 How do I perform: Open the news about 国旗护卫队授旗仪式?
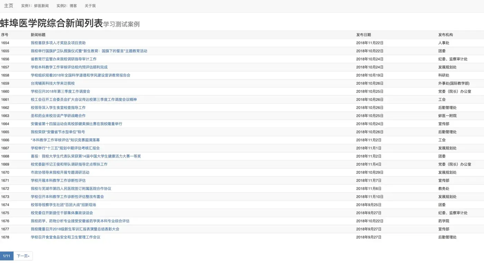89,51
